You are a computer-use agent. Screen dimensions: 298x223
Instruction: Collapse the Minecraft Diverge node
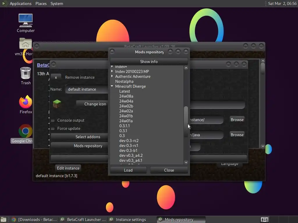pyautogui.click(x=112, y=86)
